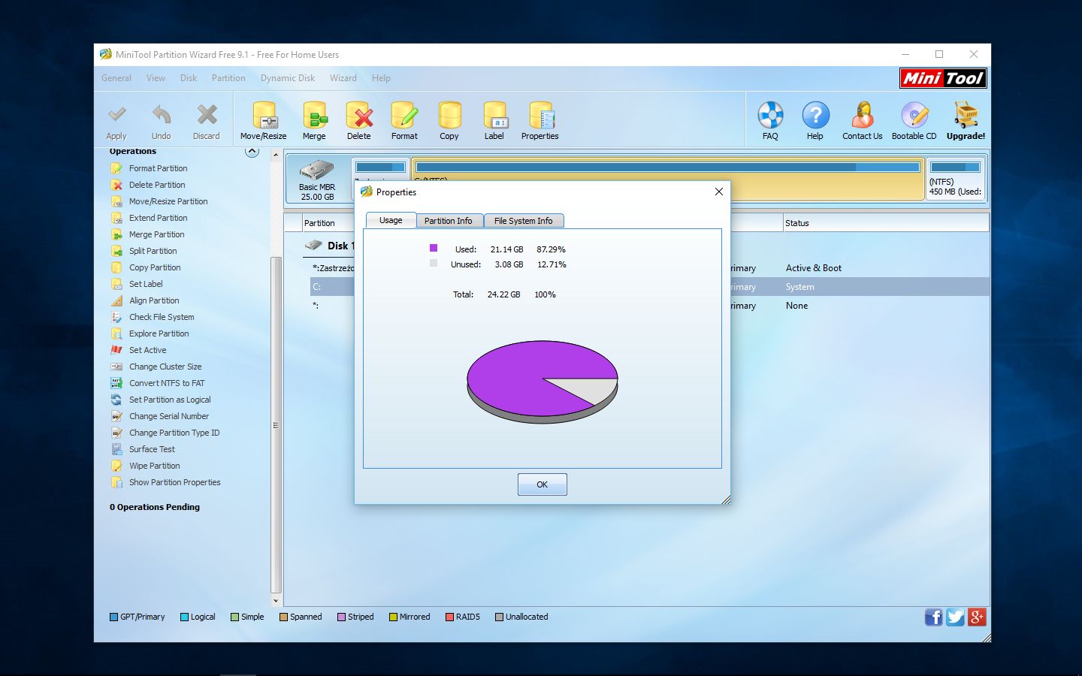The width and height of the screenshot is (1082, 676).
Task: Switch to the Usage tab
Action: click(391, 220)
